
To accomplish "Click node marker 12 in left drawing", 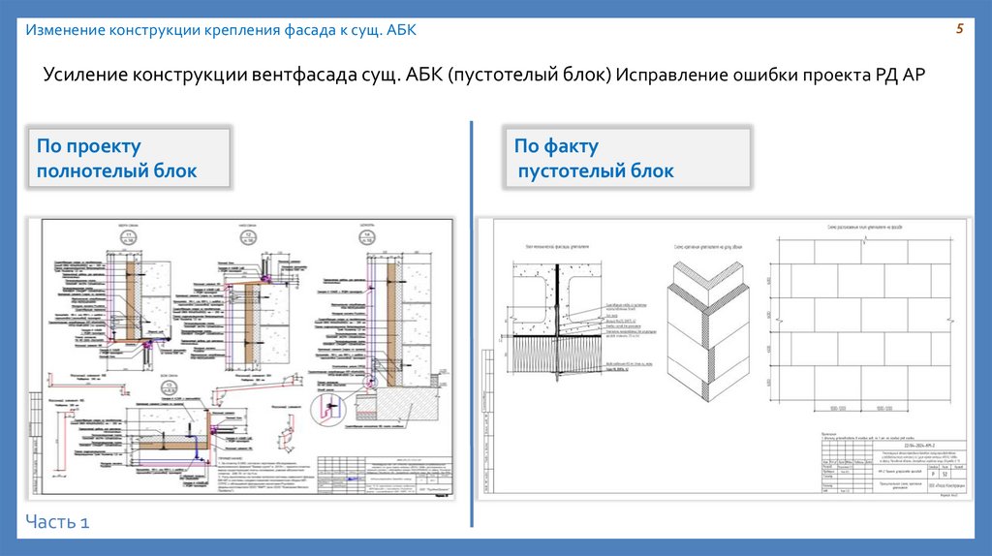I will 248,237.
